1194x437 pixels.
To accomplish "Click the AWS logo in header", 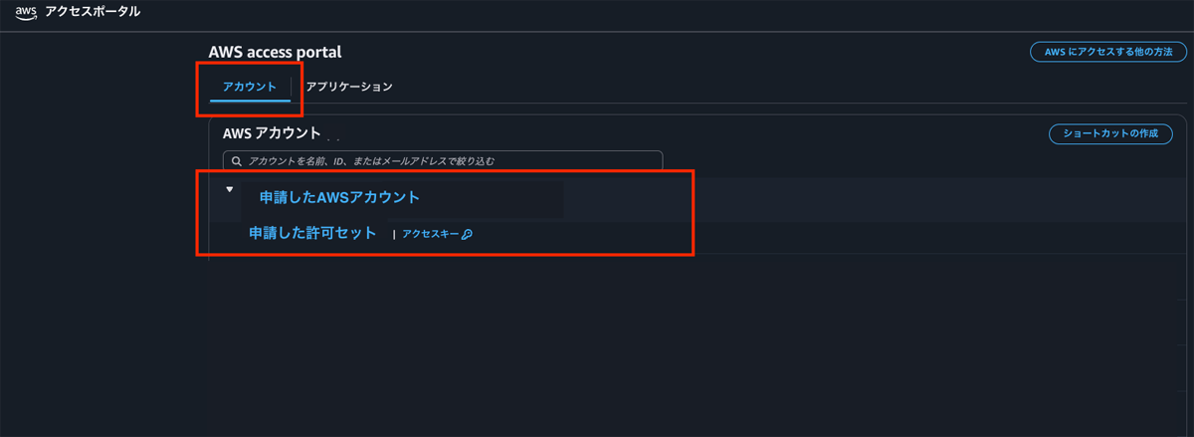I will point(25,12).
